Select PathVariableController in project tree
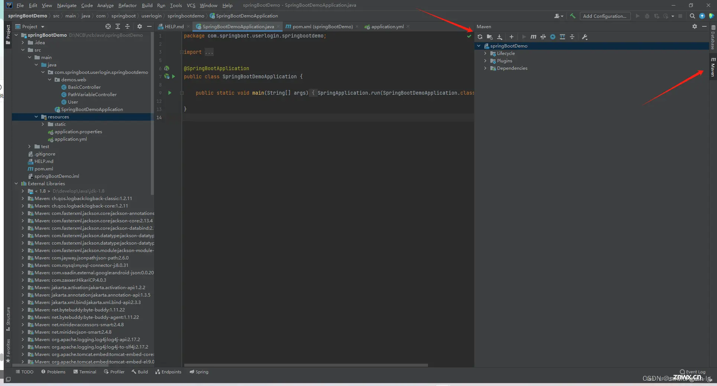This screenshot has width=717, height=386. tap(92, 95)
